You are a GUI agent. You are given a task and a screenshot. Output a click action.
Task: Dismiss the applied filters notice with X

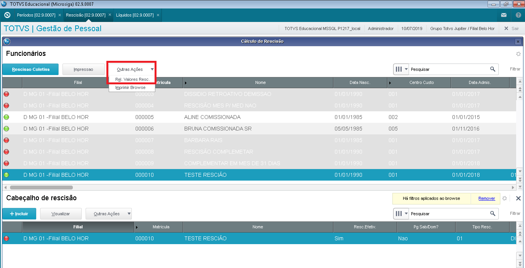(518, 198)
